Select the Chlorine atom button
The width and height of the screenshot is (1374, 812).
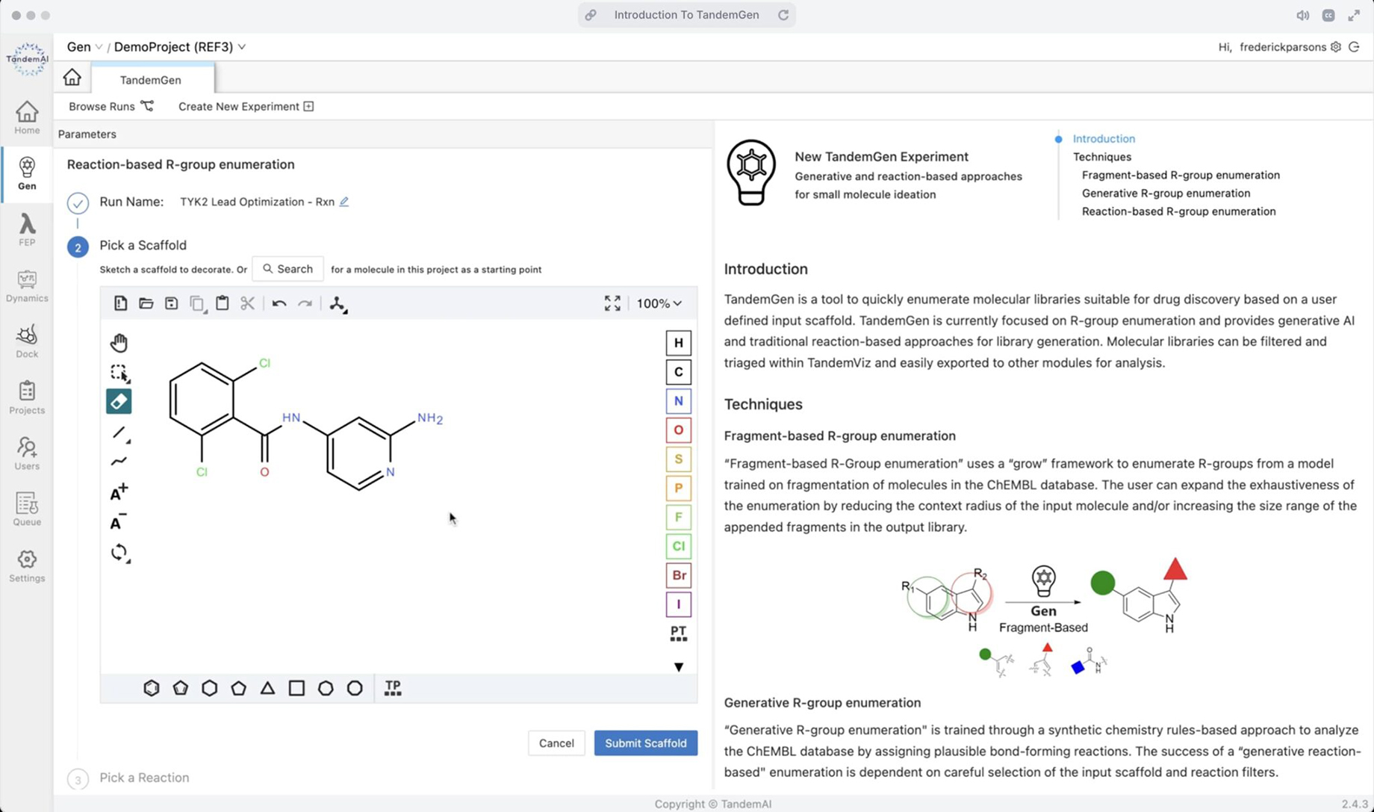click(x=678, y=546)
